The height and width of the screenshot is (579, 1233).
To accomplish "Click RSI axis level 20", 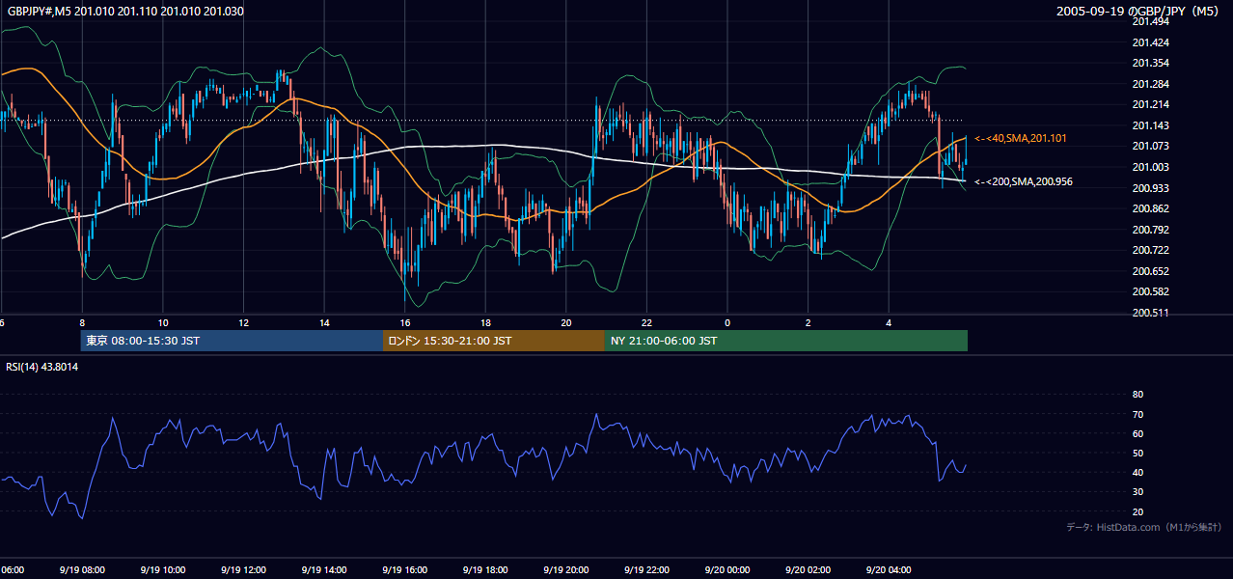I will click(x=1137, y=511).
